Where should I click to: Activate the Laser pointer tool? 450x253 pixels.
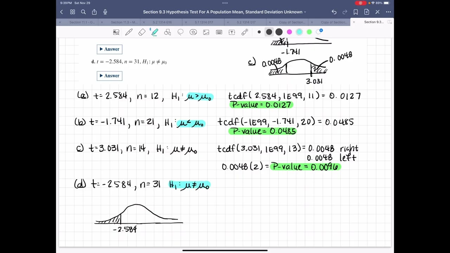pyautogui.click(x=245, y=32)
